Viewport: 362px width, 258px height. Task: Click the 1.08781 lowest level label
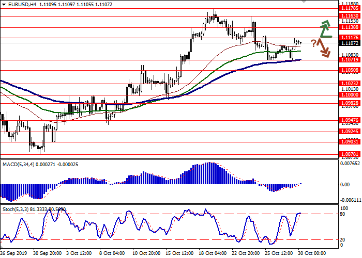tap(350, 154)
